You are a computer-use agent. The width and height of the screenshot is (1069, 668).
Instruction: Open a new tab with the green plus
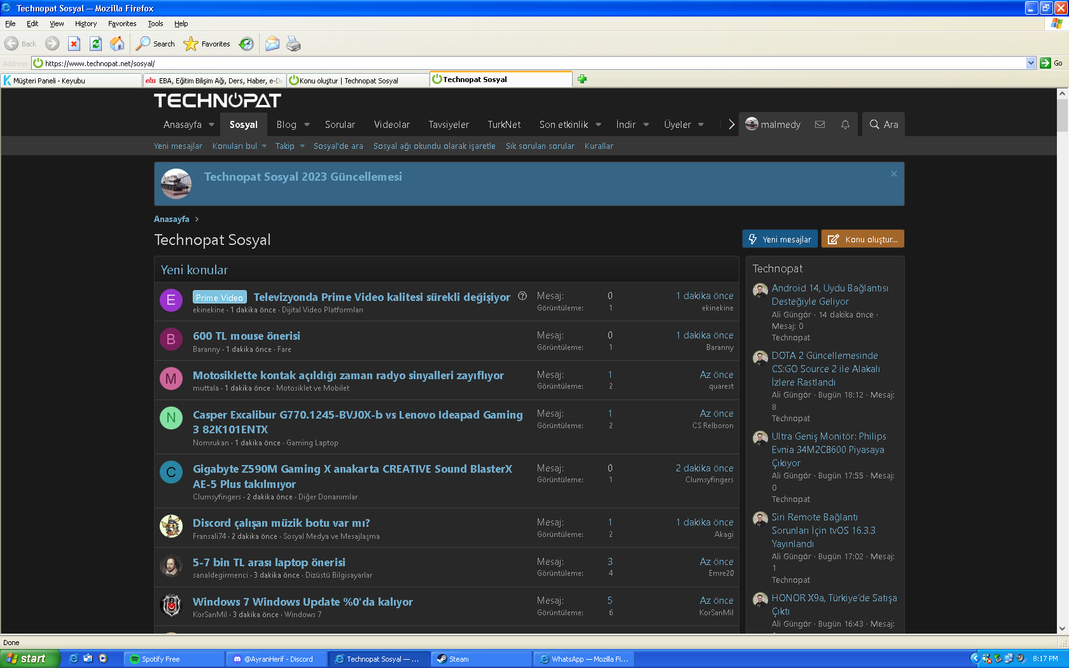(x=582, y=80)
